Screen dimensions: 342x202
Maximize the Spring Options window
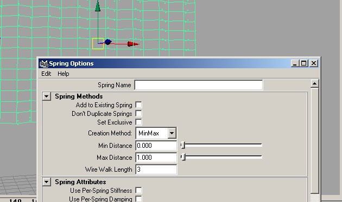(303, 63)
